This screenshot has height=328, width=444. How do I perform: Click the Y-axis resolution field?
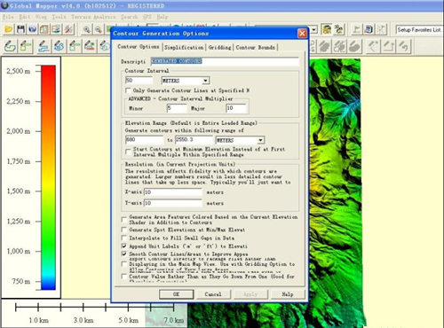tap(173, 203)
